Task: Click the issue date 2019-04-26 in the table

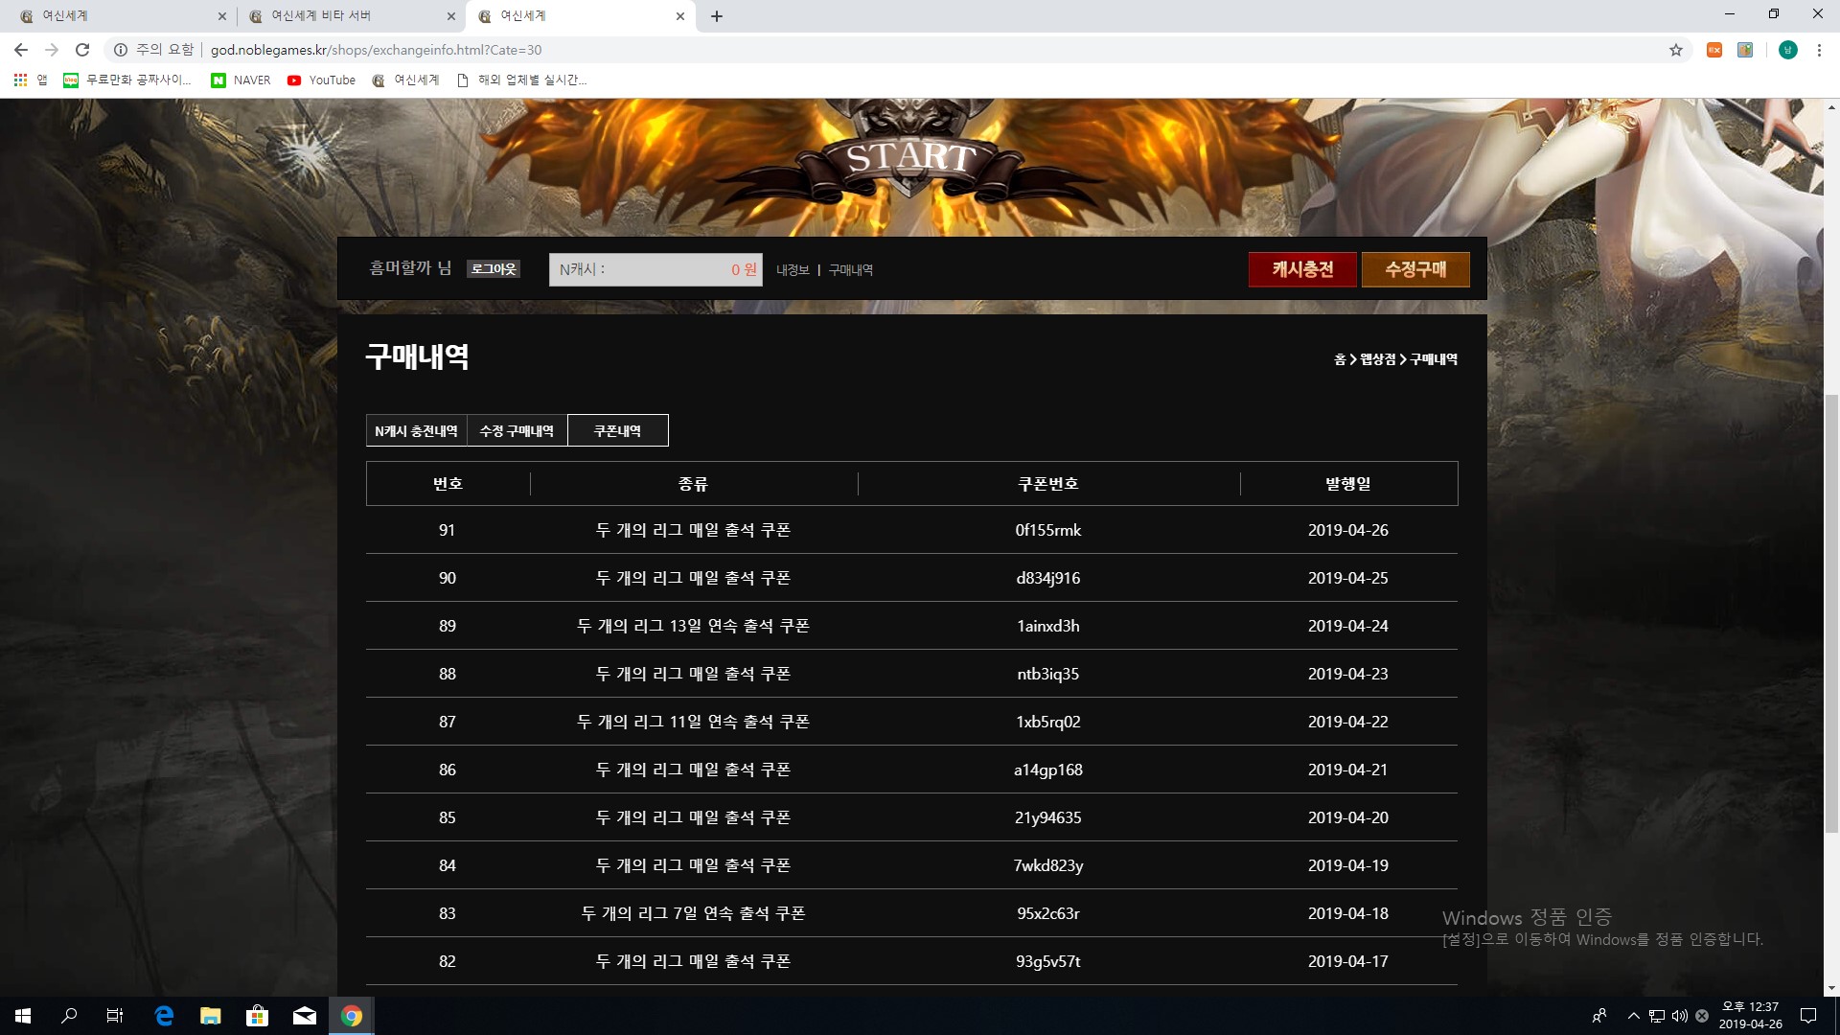Action: point(1348,530)
